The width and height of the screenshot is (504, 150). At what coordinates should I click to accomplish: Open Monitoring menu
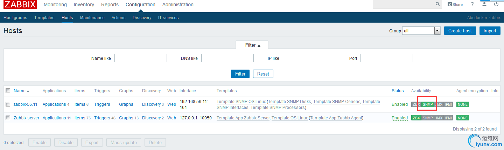click(x=55, y=5)
